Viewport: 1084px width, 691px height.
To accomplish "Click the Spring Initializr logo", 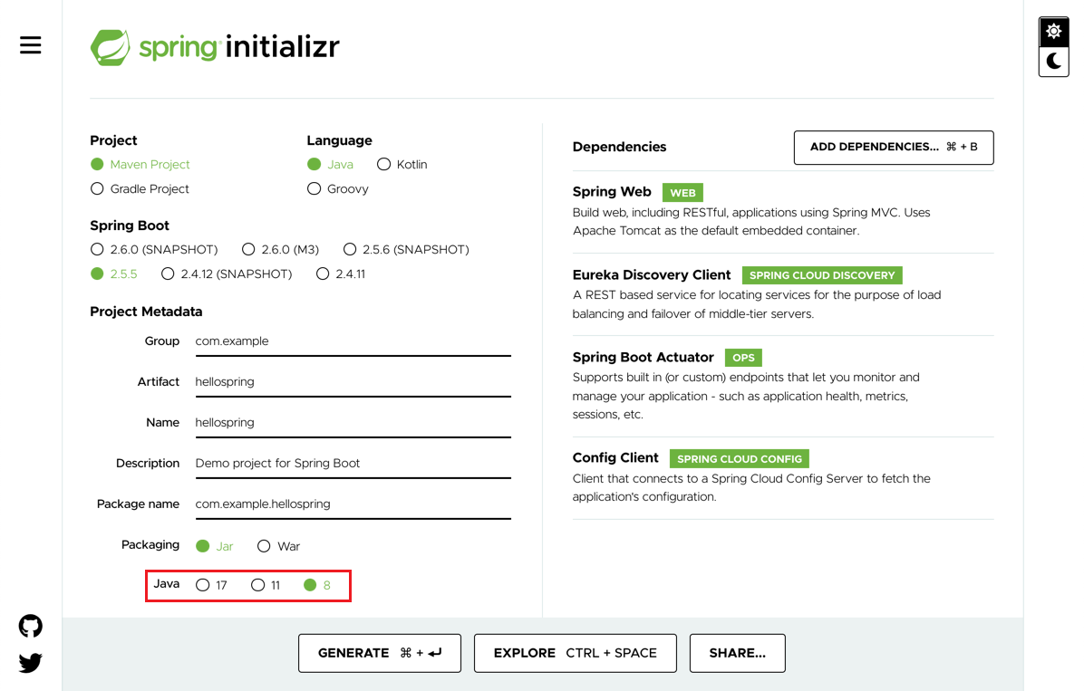I will pyautogui.click(x=215, y=46).
